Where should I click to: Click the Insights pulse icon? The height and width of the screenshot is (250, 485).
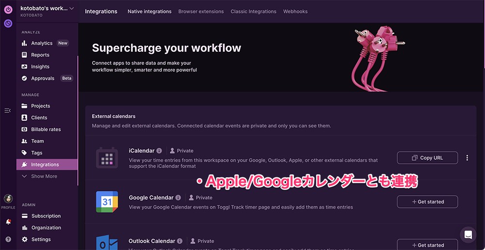coord(24,67)
